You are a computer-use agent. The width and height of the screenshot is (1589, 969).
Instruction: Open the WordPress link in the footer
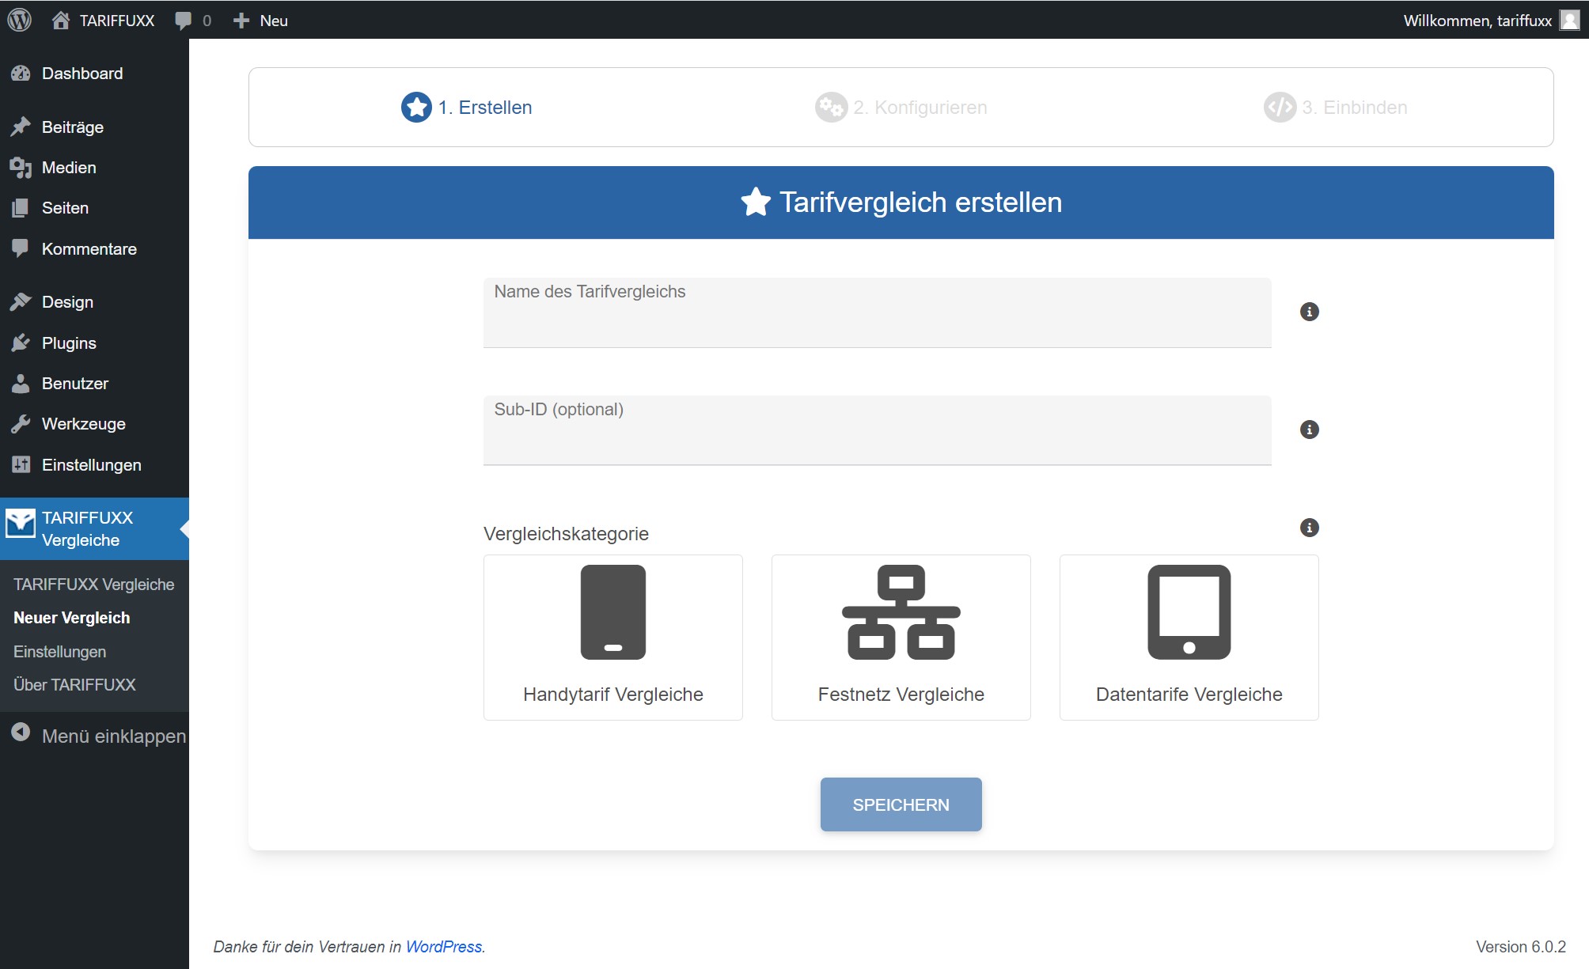444,947
